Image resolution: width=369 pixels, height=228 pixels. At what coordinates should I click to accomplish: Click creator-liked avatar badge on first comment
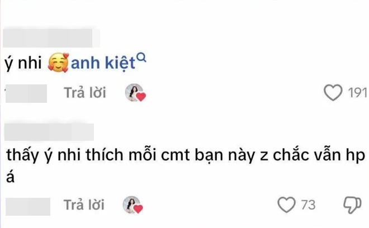pyautogui.click(x=135, y=93)
